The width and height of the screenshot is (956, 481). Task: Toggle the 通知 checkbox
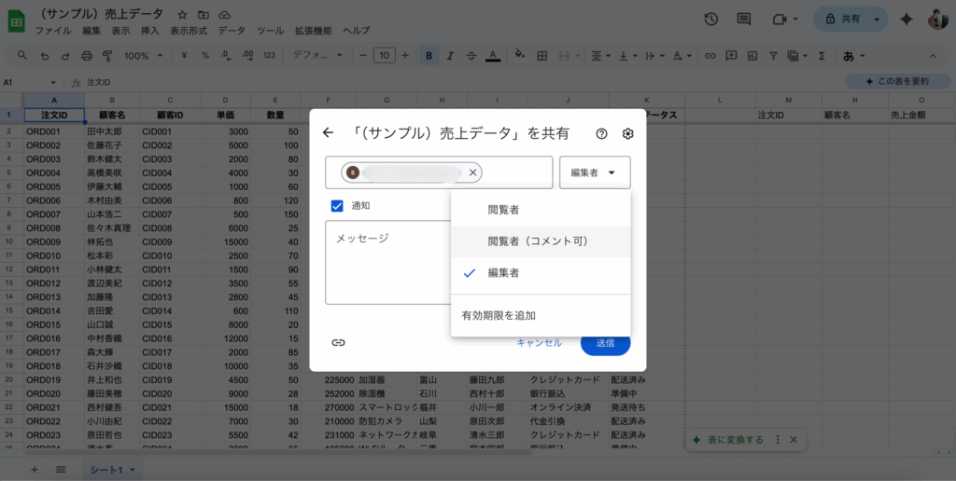[337, 206]
